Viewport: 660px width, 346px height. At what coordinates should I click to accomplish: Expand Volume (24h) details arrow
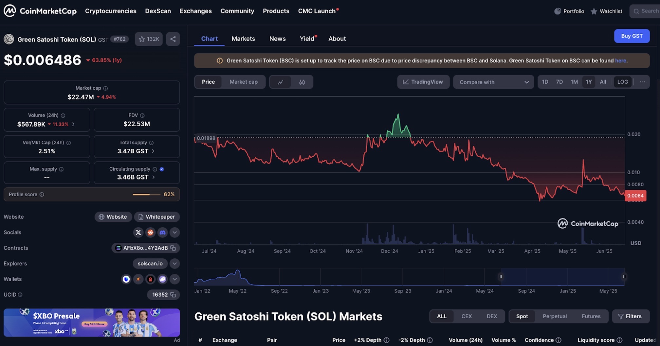tap(73, 124)
